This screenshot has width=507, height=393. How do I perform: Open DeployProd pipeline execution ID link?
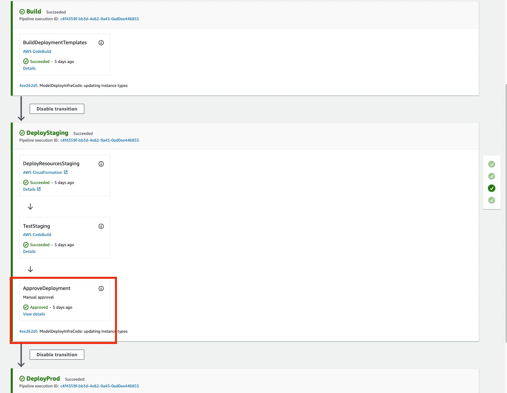pyautogui.click(x=100, y=386)
